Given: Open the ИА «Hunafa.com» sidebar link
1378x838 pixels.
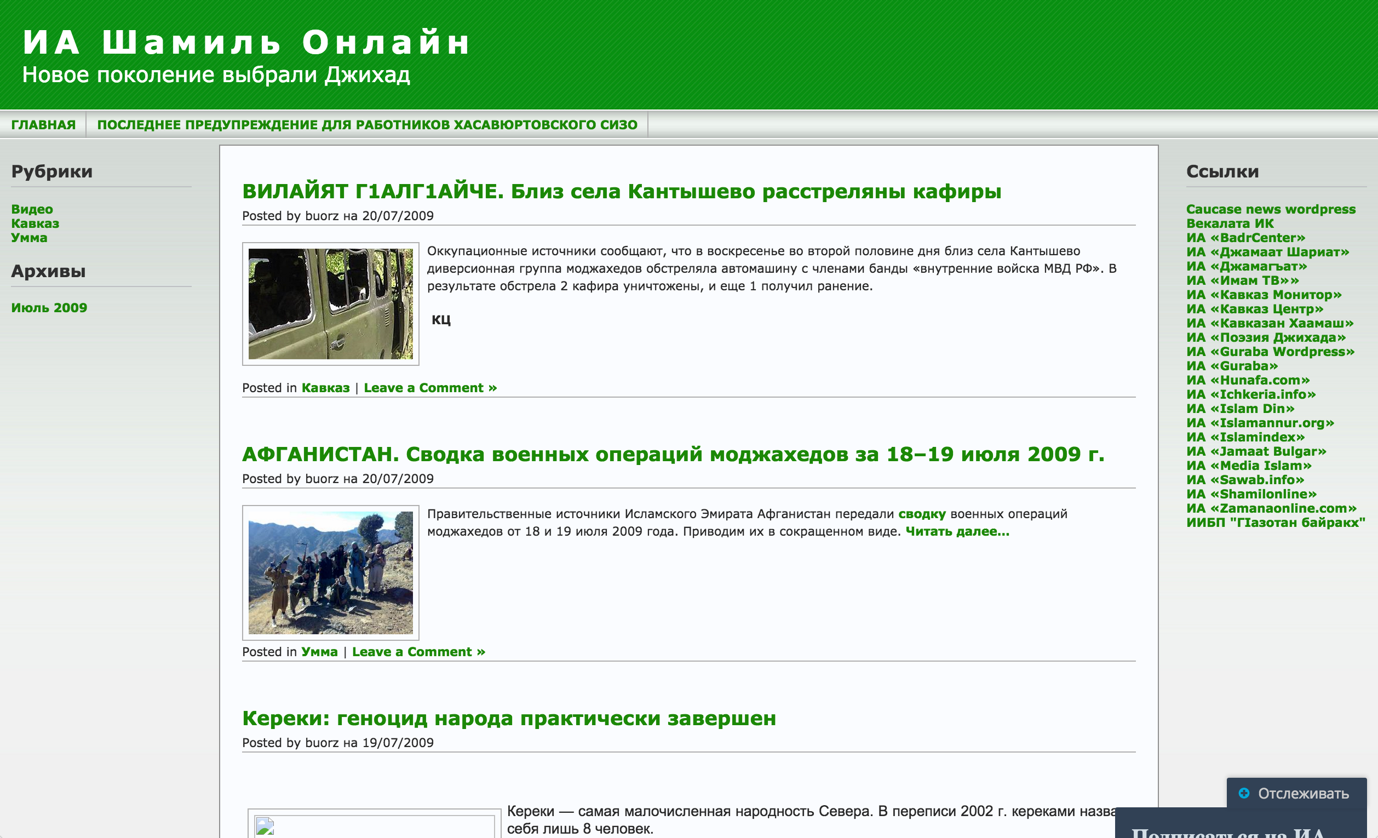Looking at the screenshot, I should (1248, 380).
